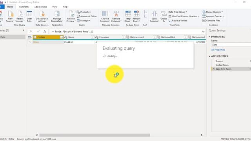251x141 pixels.
Task: Open Data Type: Binary dropdown
Action: click(x=178, y=12)
